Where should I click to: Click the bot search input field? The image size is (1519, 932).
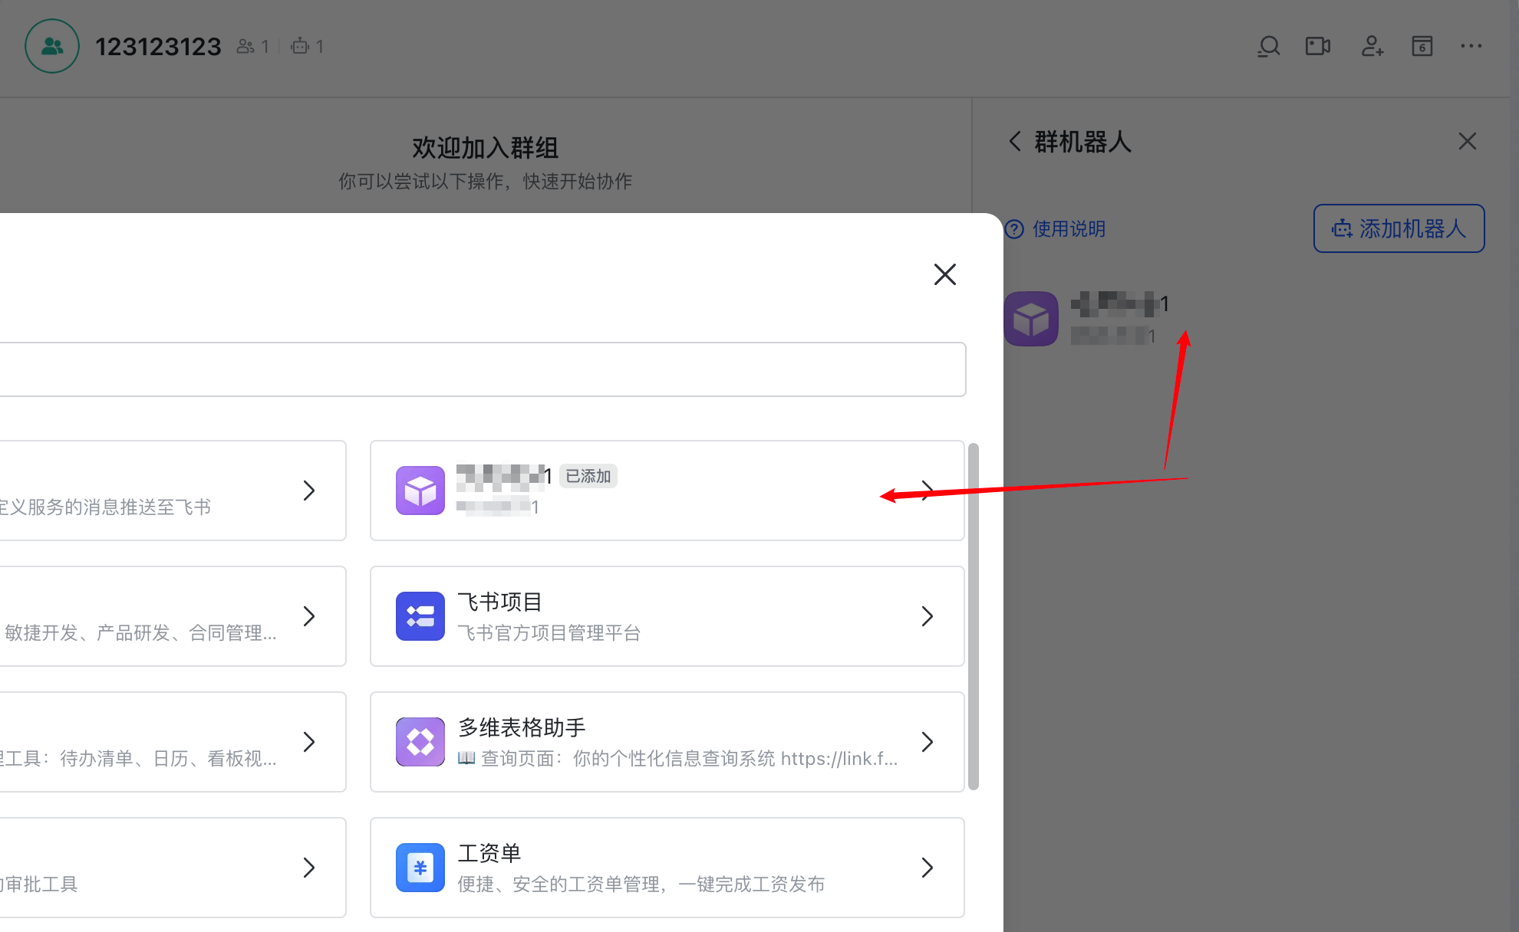482,369
